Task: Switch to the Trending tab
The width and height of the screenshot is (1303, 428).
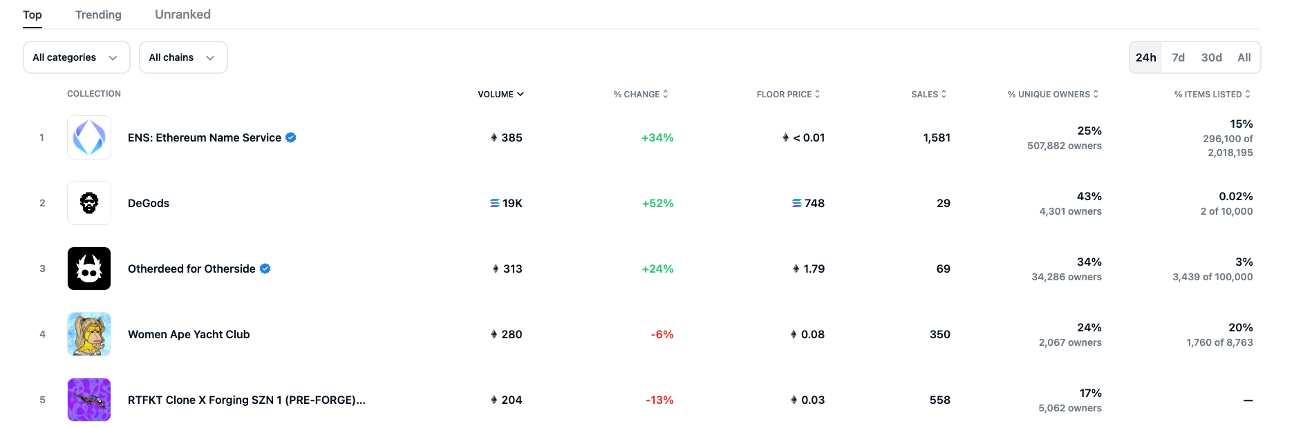Action: click(x=98, y=14)
